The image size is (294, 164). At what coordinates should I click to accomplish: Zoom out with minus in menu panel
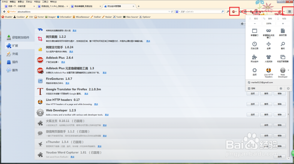point(255,23)
